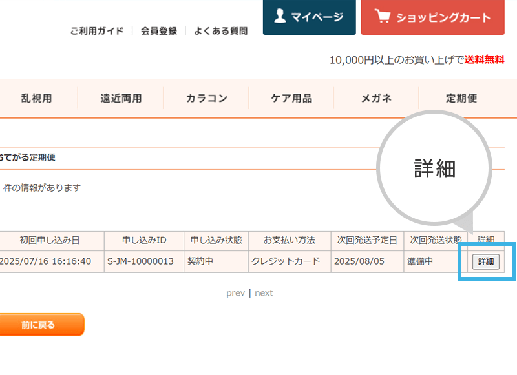Select 定期便 navigation tab
This screenshot has width=517, height=375.
pos(461,98)
